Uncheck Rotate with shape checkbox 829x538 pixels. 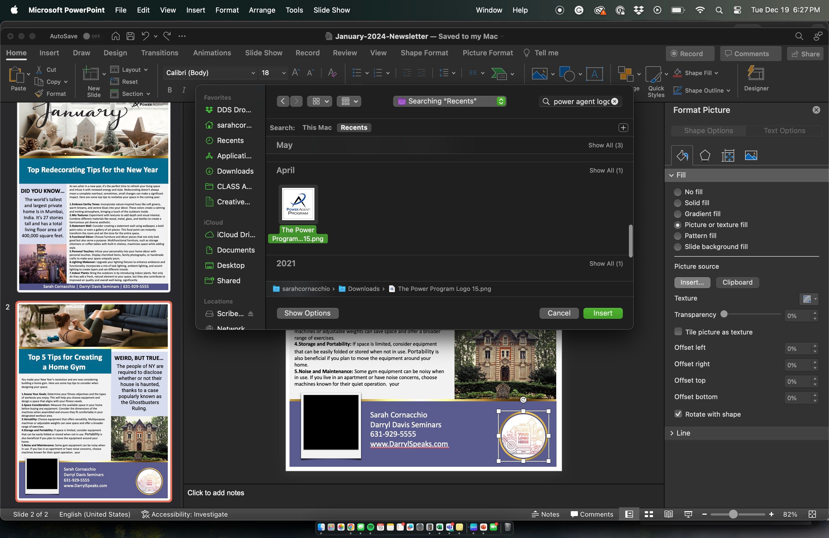click(678, 414)
